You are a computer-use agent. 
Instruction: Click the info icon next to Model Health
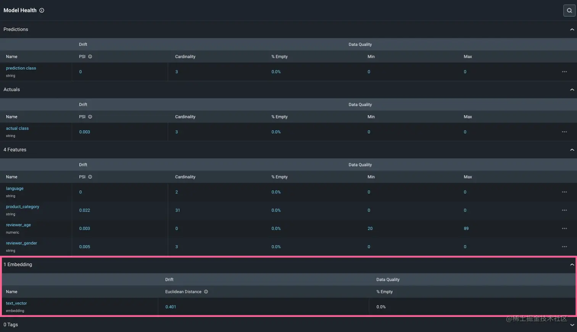tap(42, 10)
